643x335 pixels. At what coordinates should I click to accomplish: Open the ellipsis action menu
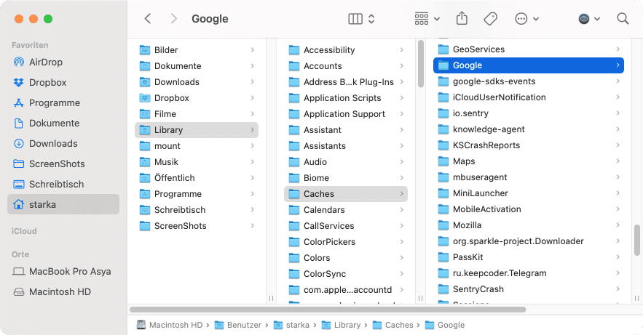tap(527, 19)
